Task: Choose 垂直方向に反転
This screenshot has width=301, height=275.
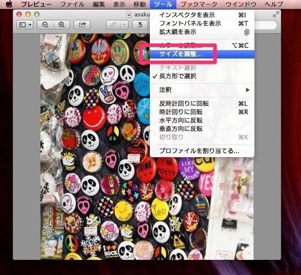Action: click(202, 129)
